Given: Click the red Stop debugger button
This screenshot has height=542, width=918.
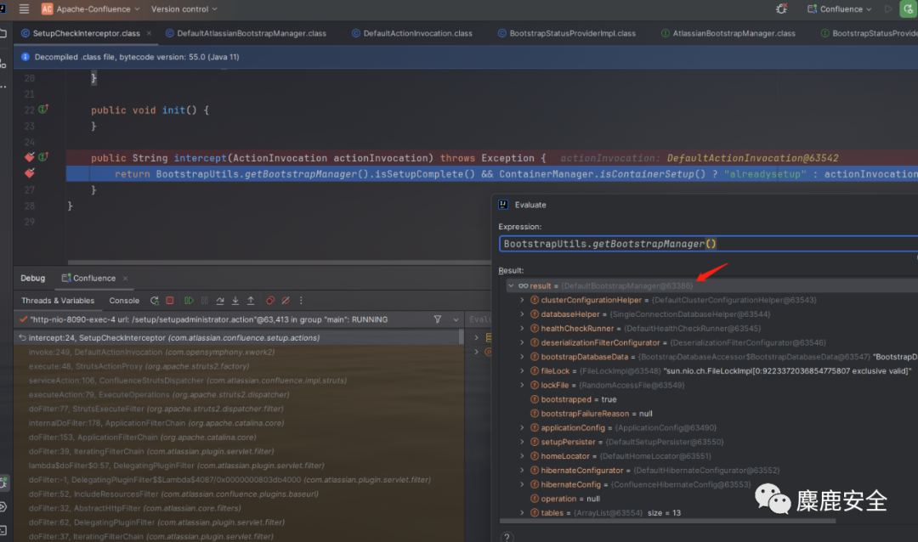Looking at the screenshot, I should click(170, 300).
